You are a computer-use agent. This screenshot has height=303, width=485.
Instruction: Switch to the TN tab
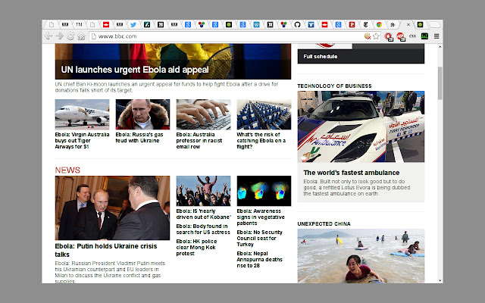tap(79, 24)
